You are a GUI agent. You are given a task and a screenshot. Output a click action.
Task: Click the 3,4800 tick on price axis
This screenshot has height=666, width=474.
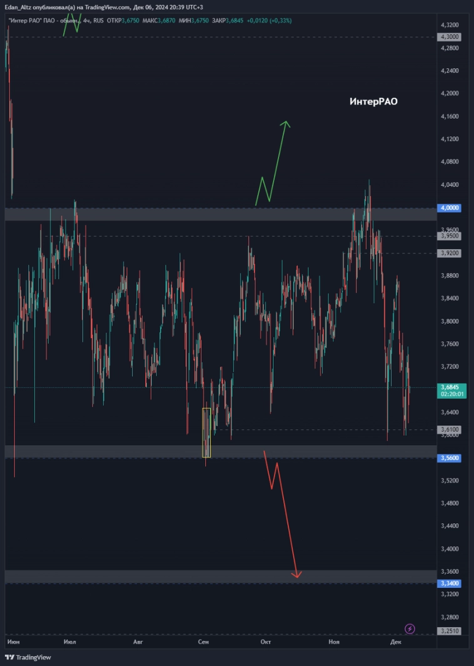point(450,503)
